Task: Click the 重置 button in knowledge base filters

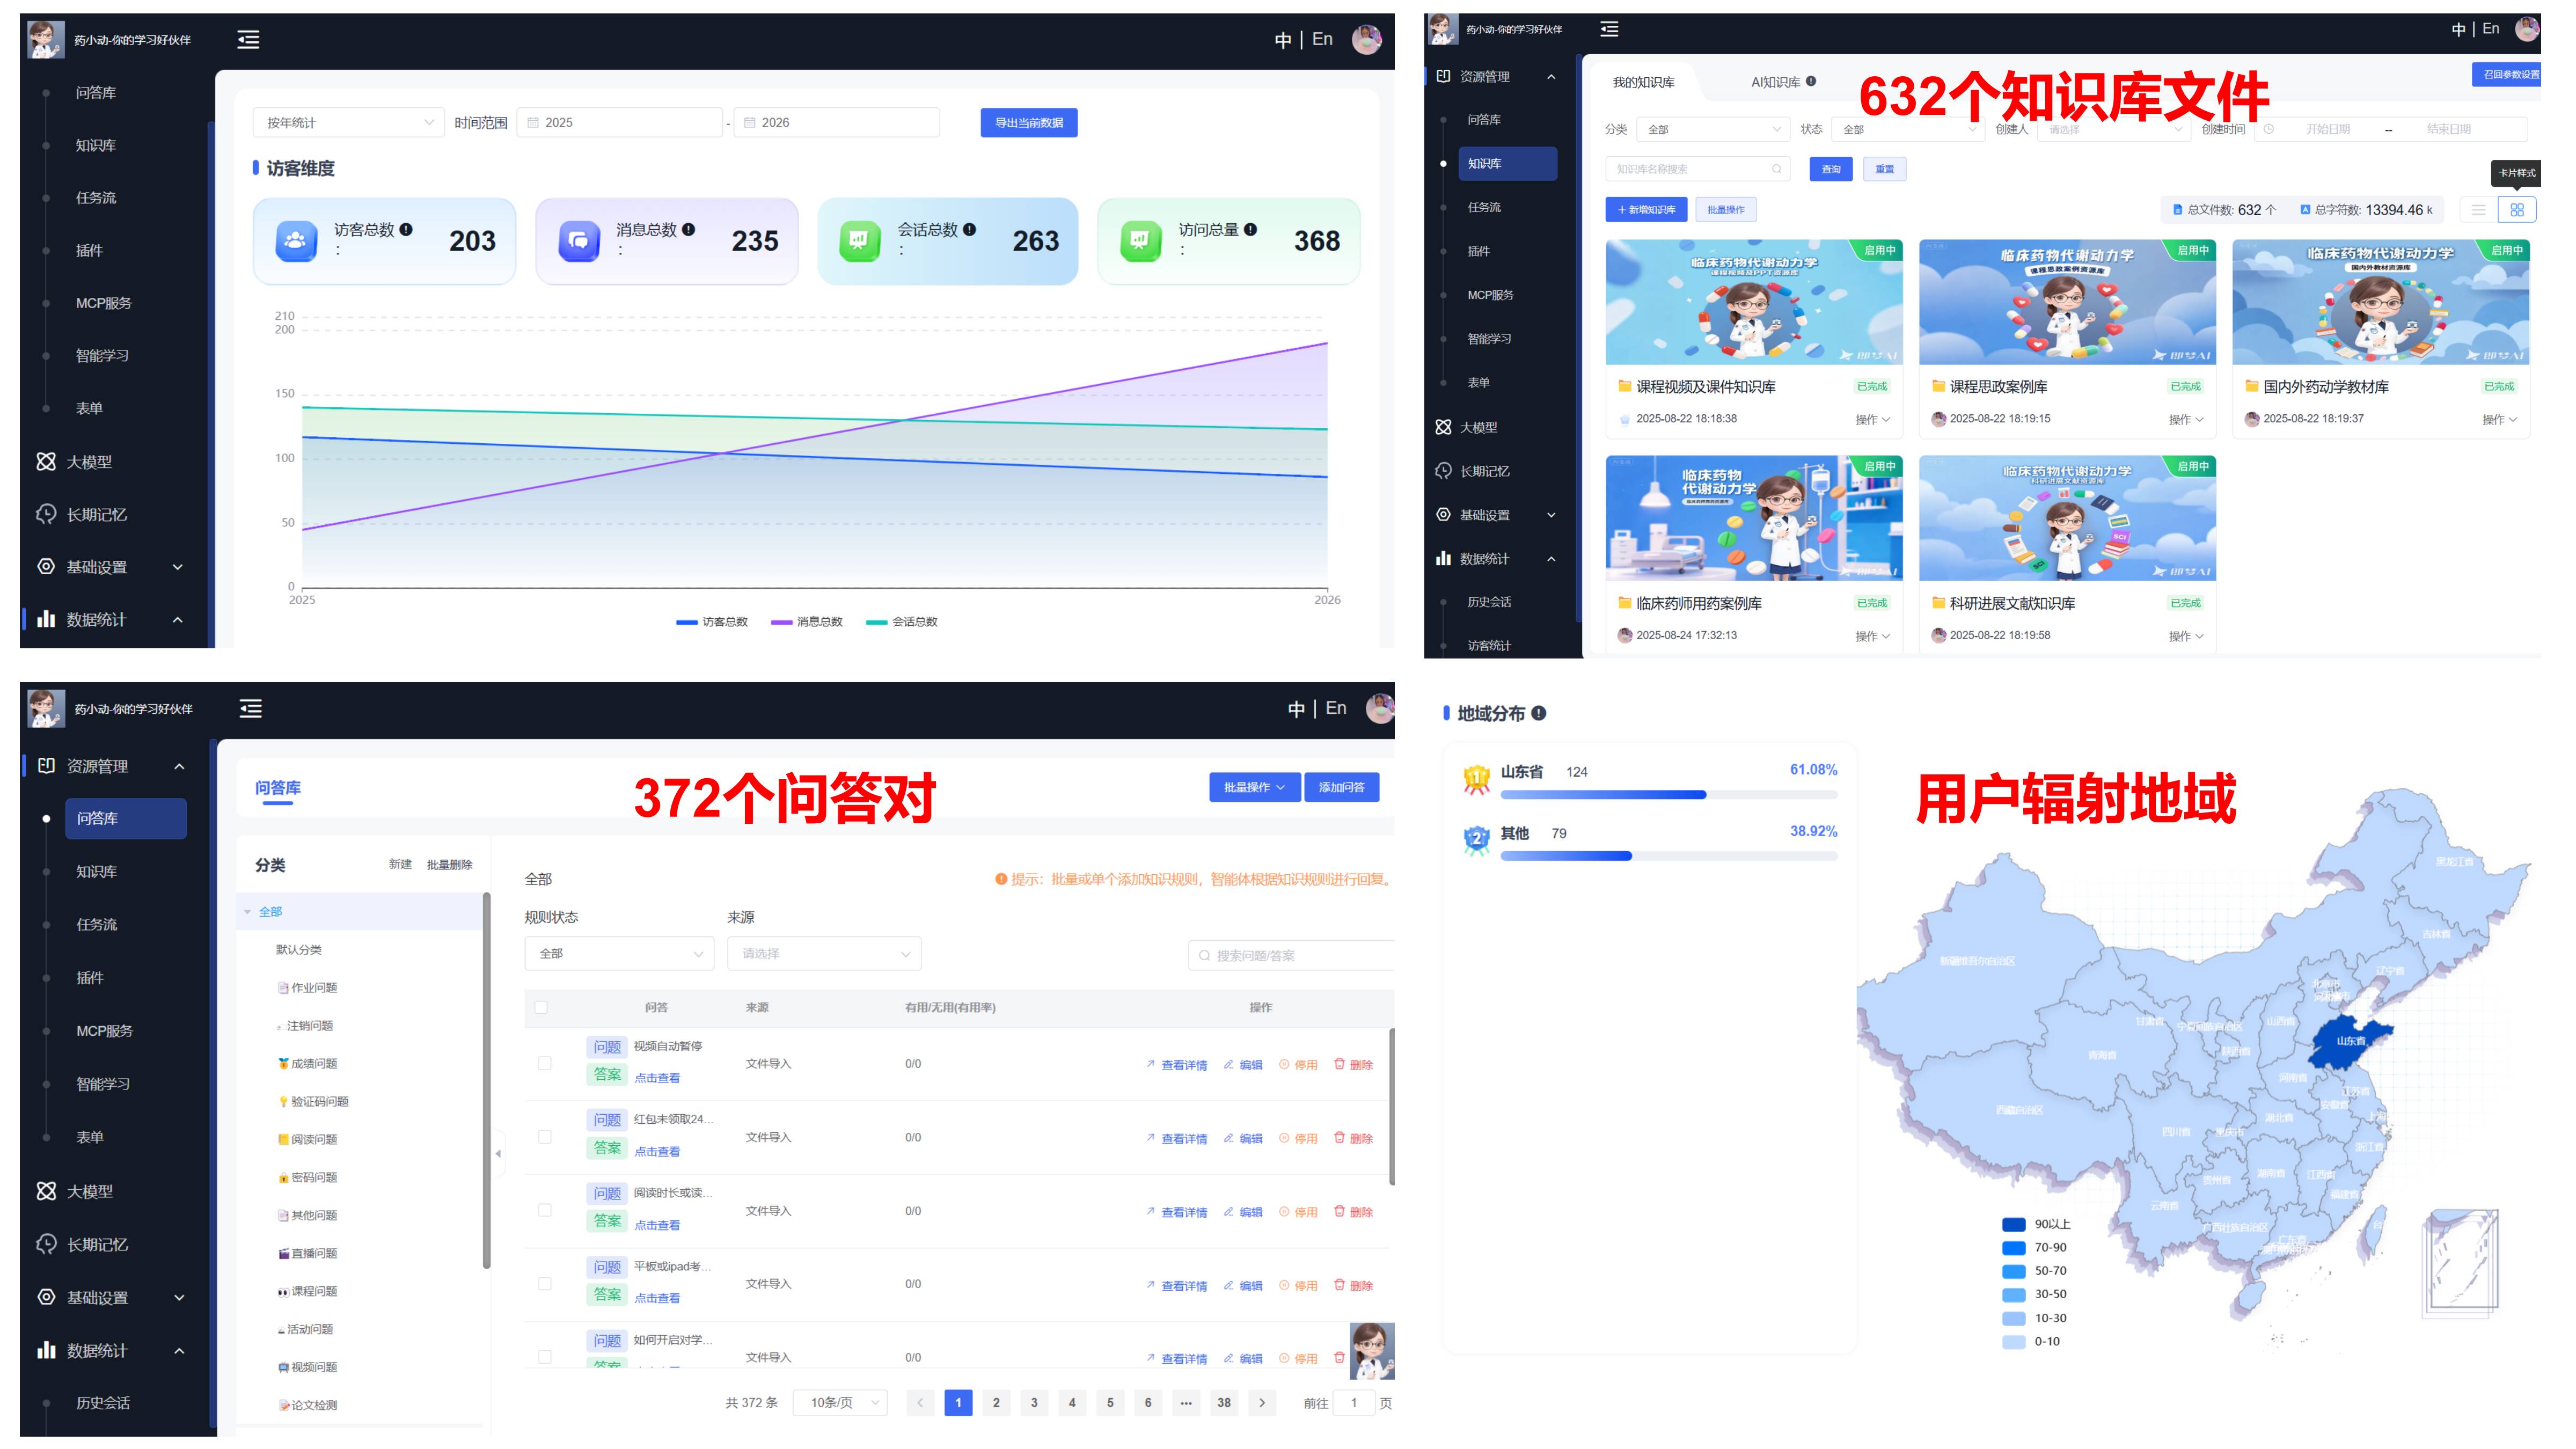Action: (x=1884, y=169)
